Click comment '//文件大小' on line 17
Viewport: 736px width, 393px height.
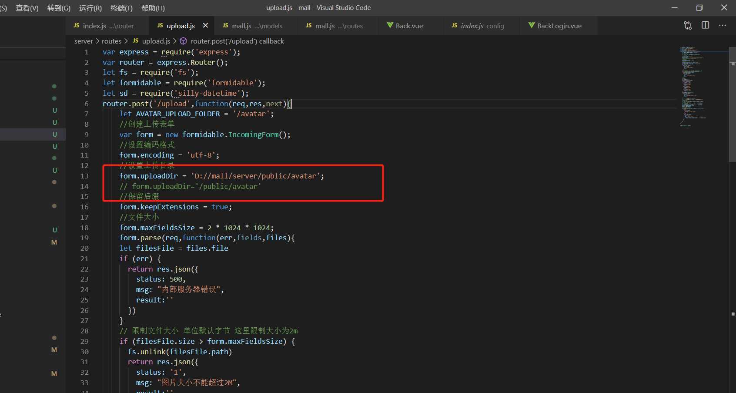click(139, 217)
